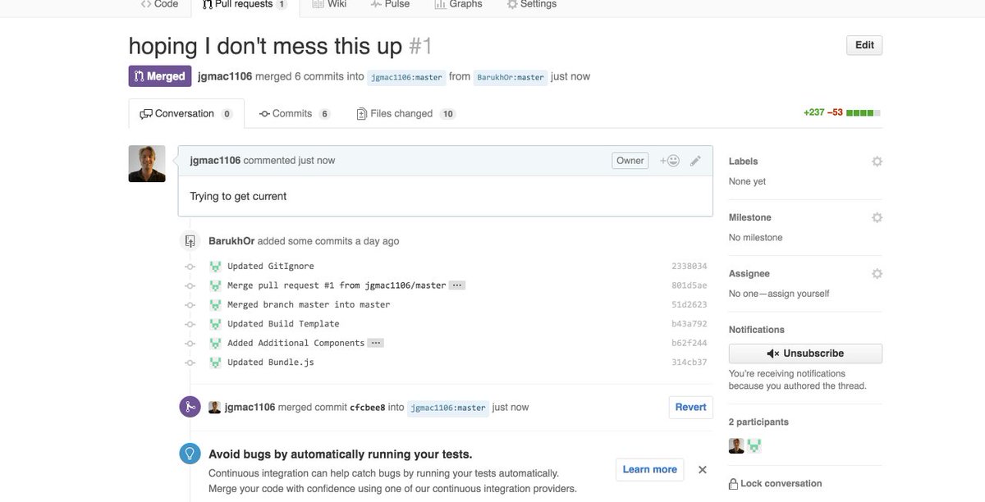Switch to the Commits tab

[x=294, y=113]
